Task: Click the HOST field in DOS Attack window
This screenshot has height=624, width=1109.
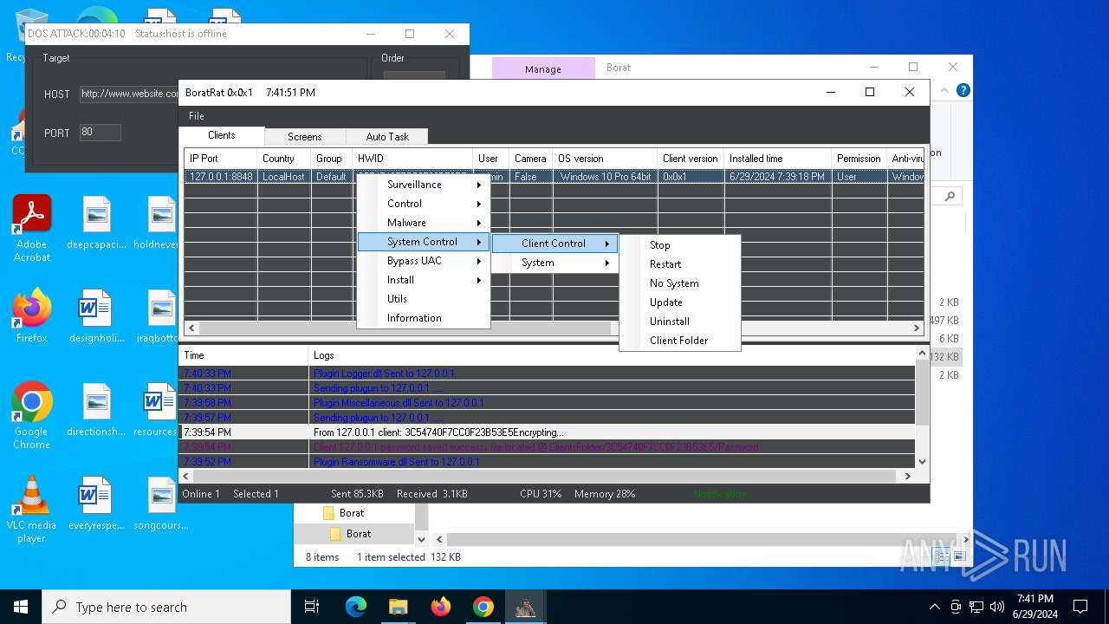Action: 130,94
